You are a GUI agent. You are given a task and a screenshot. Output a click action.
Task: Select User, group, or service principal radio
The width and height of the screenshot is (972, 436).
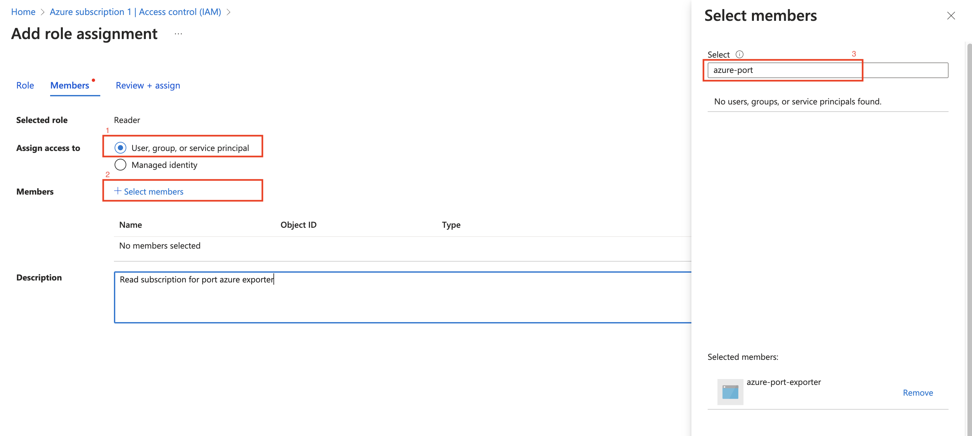tap(120, 148)
